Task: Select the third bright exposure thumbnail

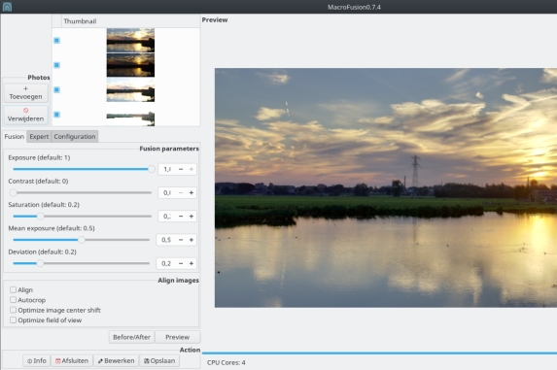Action: click(130, 89)
